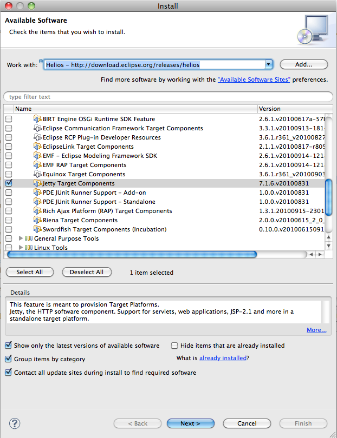Screen dimensions: 337x438
Task: Click the Deselect All button
Action: [87, 272]
